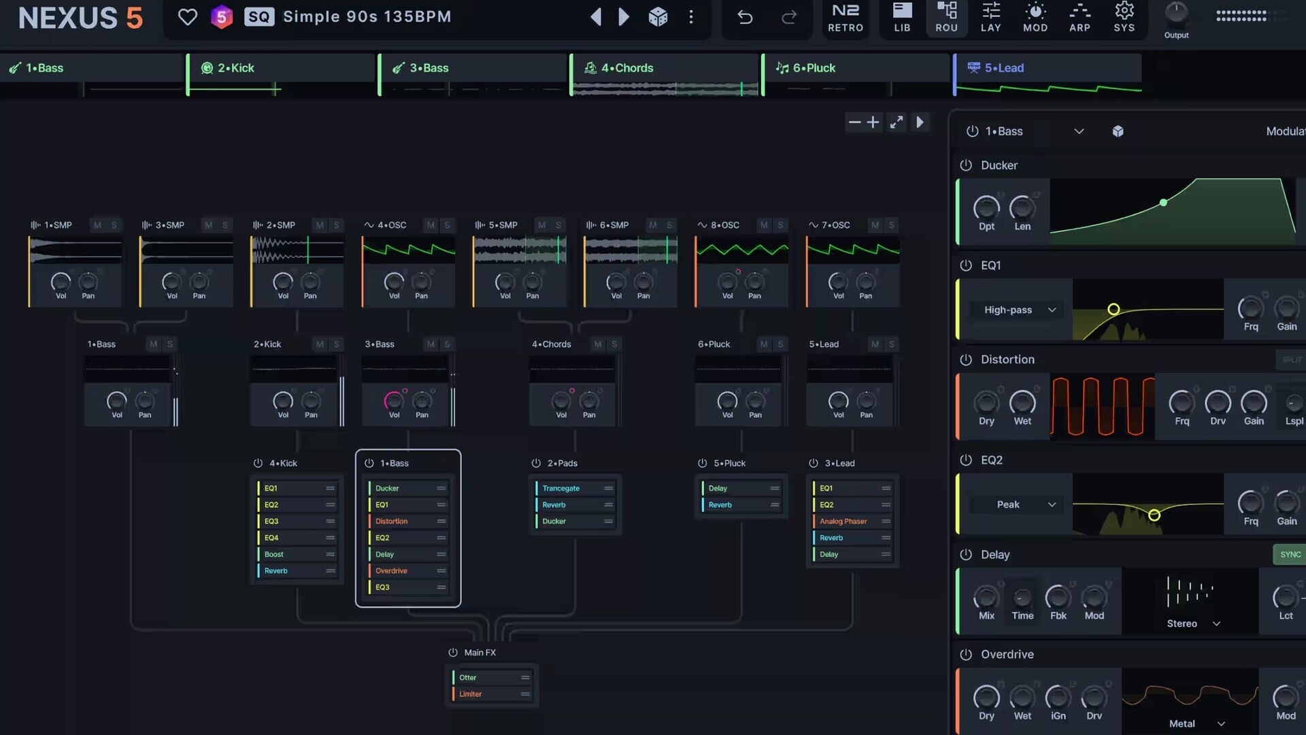The width and height of the screenshot is (1306, 735).
Task: Expand the 1•Bass FX chain selector dropdown
Action: tap(1079, 131)
